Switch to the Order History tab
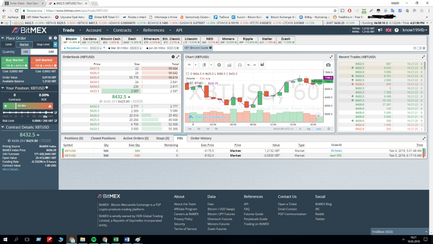 201,138
